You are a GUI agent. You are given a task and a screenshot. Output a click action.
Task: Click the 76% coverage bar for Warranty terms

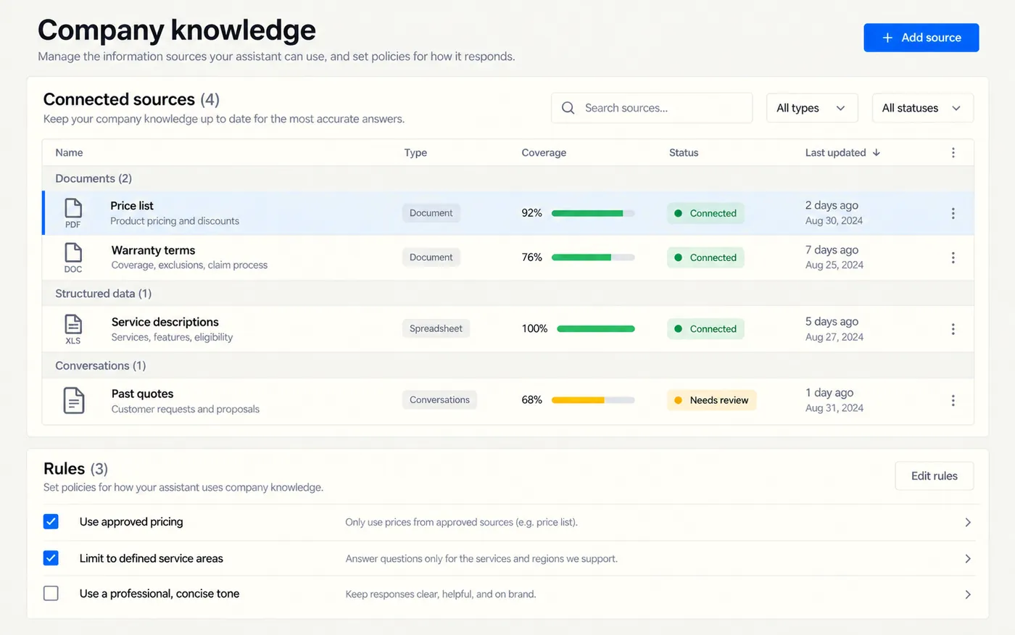(x=593, y=257)
